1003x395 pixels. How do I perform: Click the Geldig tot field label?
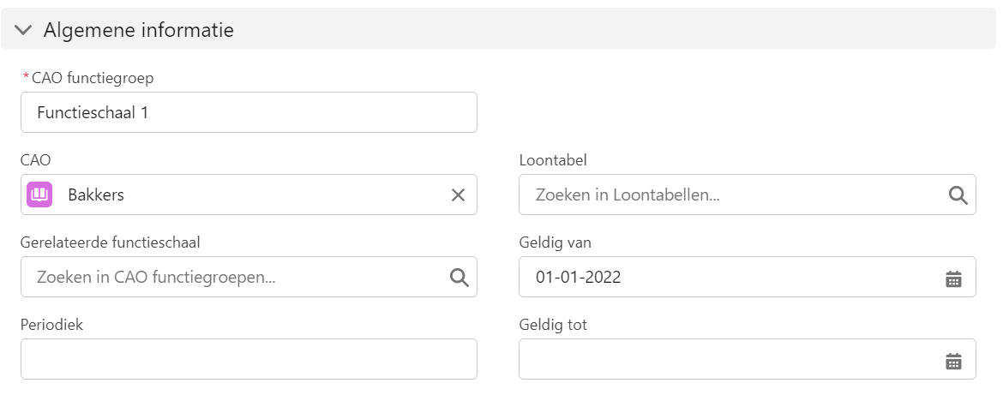pyautogui.click(x=553, y=325)
